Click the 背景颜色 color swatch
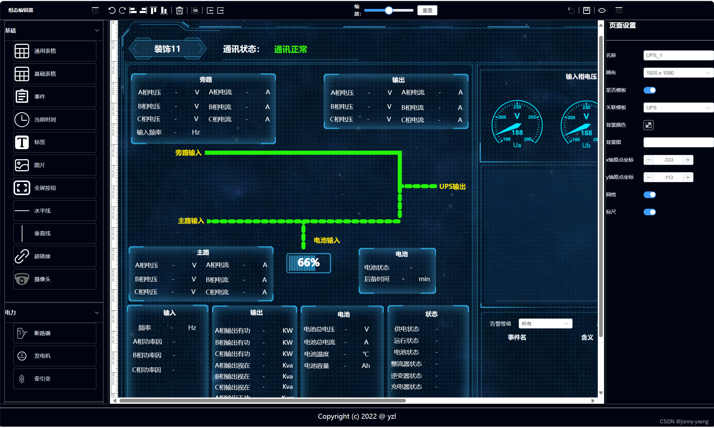The width and height of the screenshot is (714, 428). [648, 125]
